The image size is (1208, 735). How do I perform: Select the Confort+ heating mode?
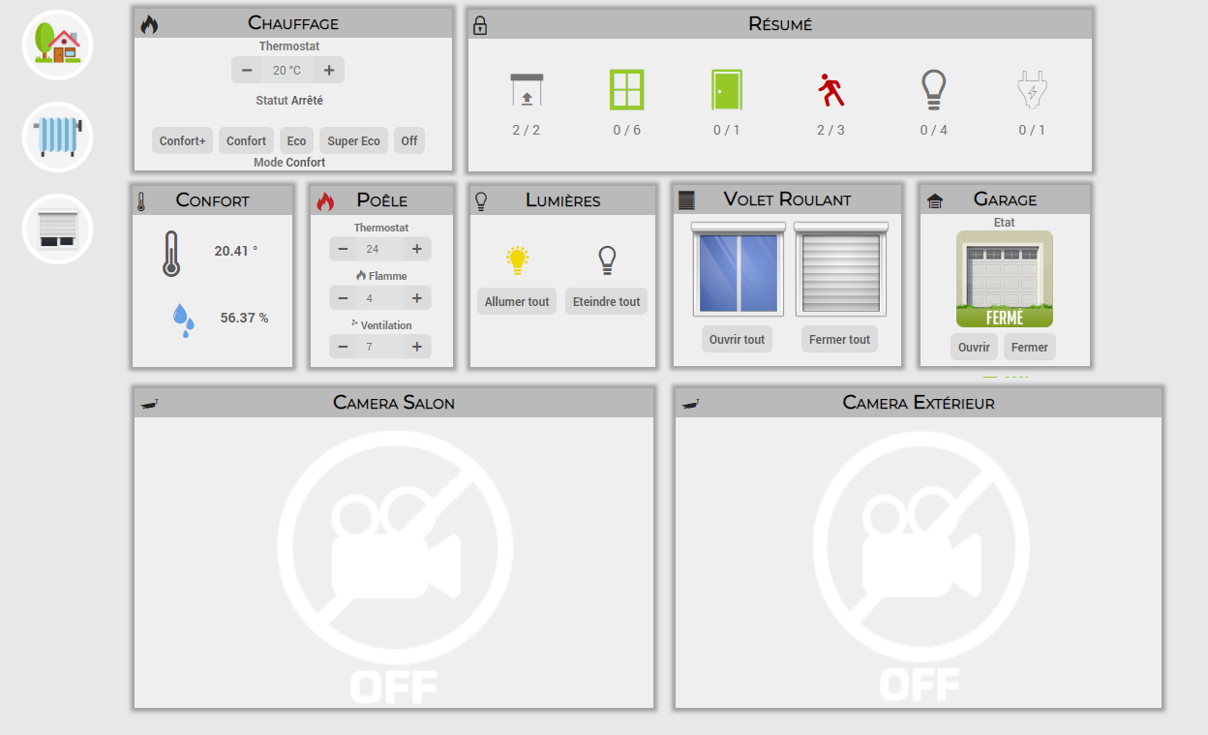click(183, 140)
